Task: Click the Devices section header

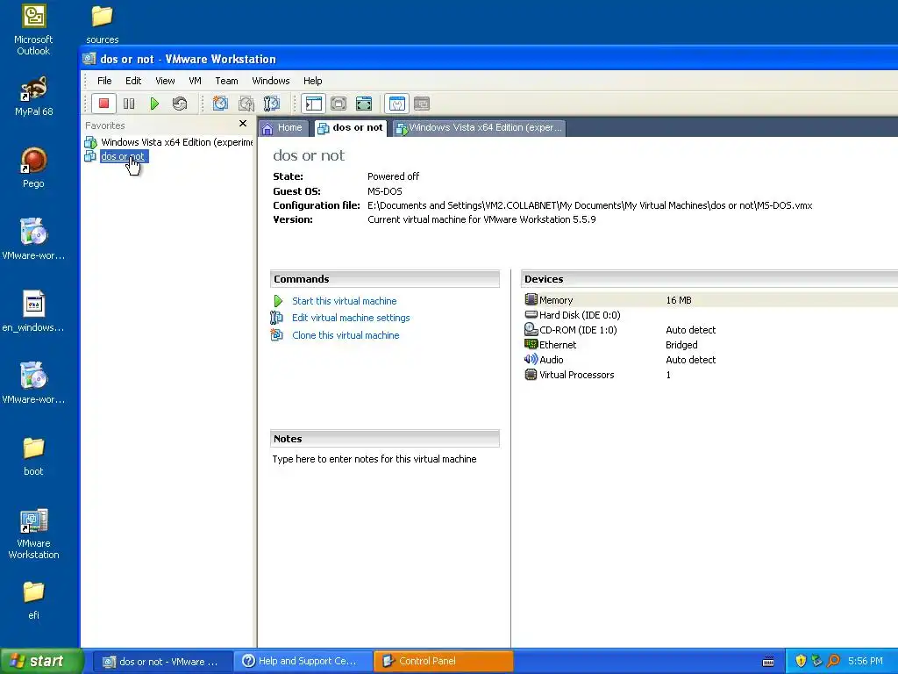Action: coord(710,279)
